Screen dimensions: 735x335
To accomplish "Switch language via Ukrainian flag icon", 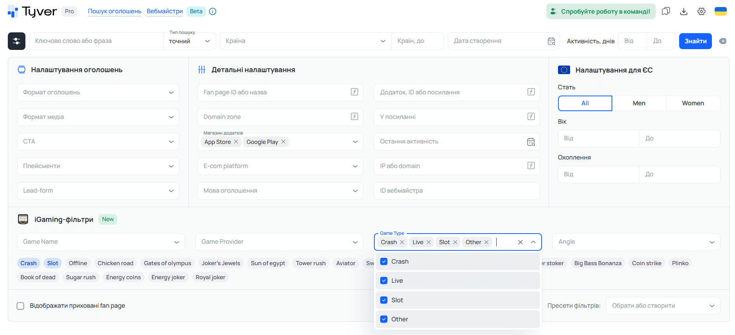I will (x=721, y=11).
